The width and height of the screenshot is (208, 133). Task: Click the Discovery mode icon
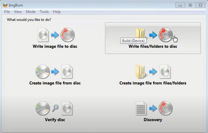tap(154, 108)
